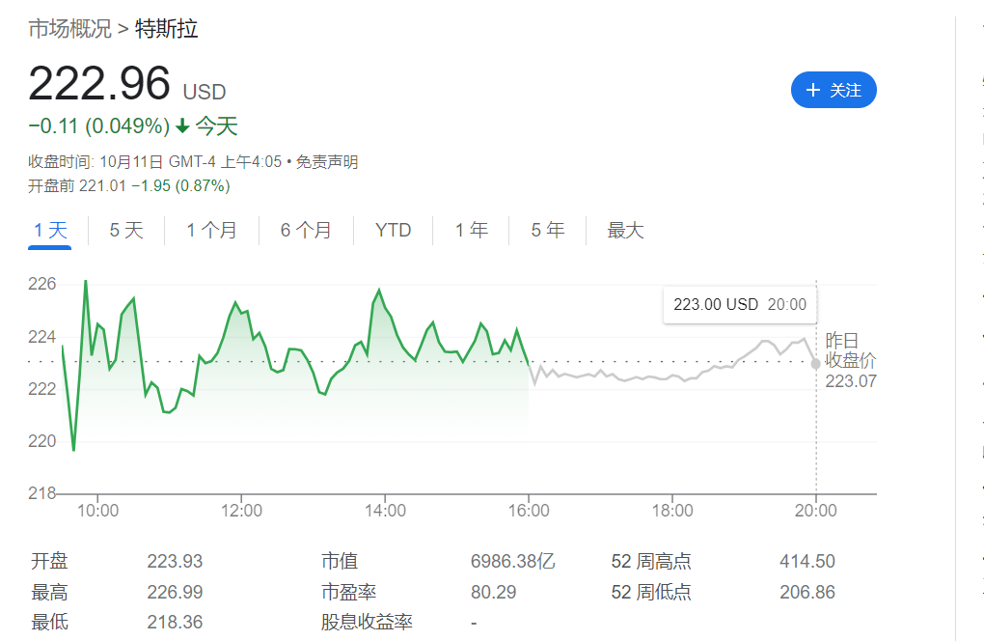This screenshot has width=984, height=641.
Task: Select the 6个月 time range
Action: tap(307, 231)
